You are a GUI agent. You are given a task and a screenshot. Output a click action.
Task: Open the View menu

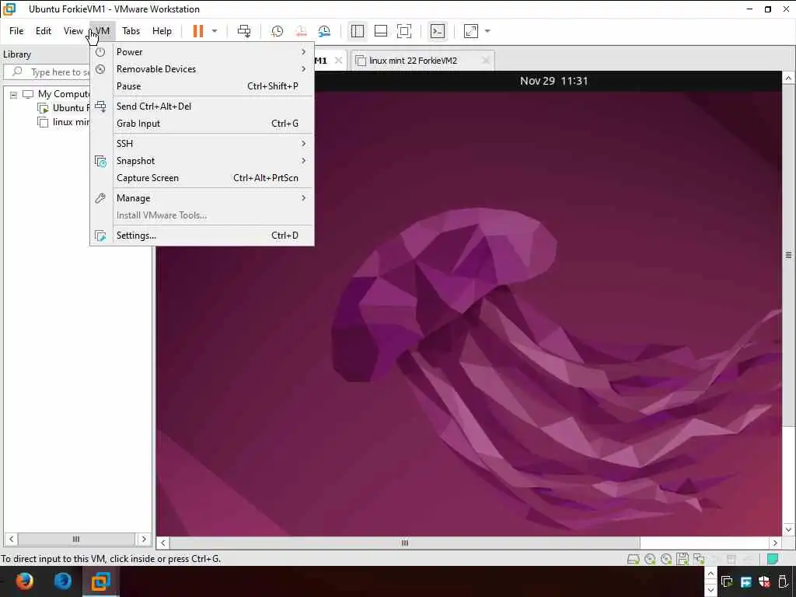point(73,31)
